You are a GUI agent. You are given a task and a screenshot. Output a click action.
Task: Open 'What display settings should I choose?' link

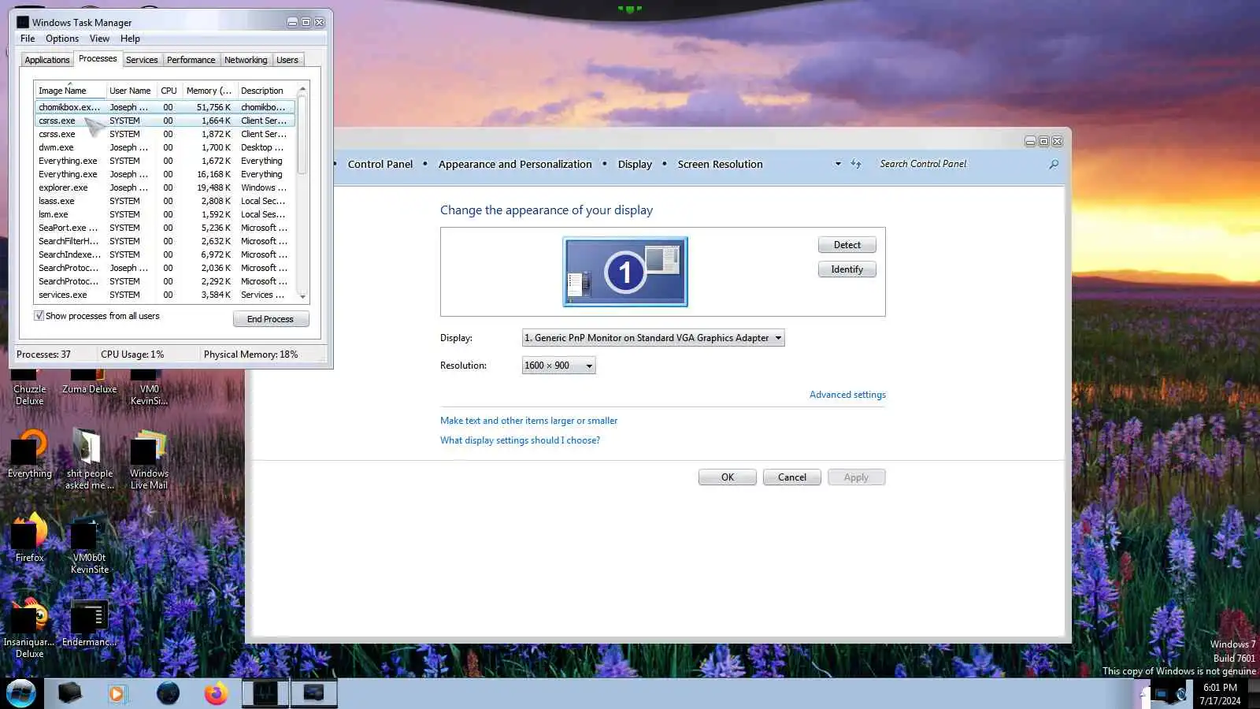pyautogui.click(x=520, y=440)
